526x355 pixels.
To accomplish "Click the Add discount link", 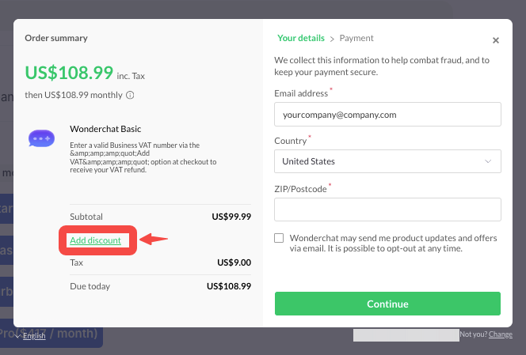I will pyautogui.click(x=95, y=240).
